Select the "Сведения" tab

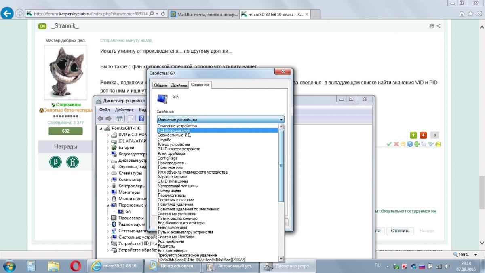(x=200, y=85)
